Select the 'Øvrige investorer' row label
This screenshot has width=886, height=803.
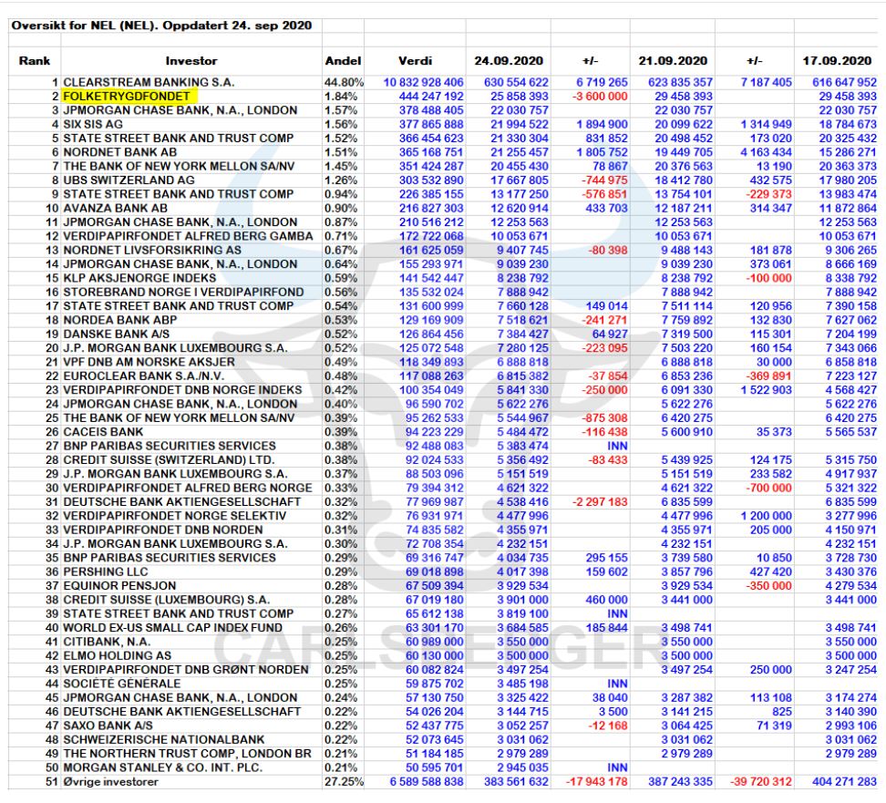pos(111,782)
